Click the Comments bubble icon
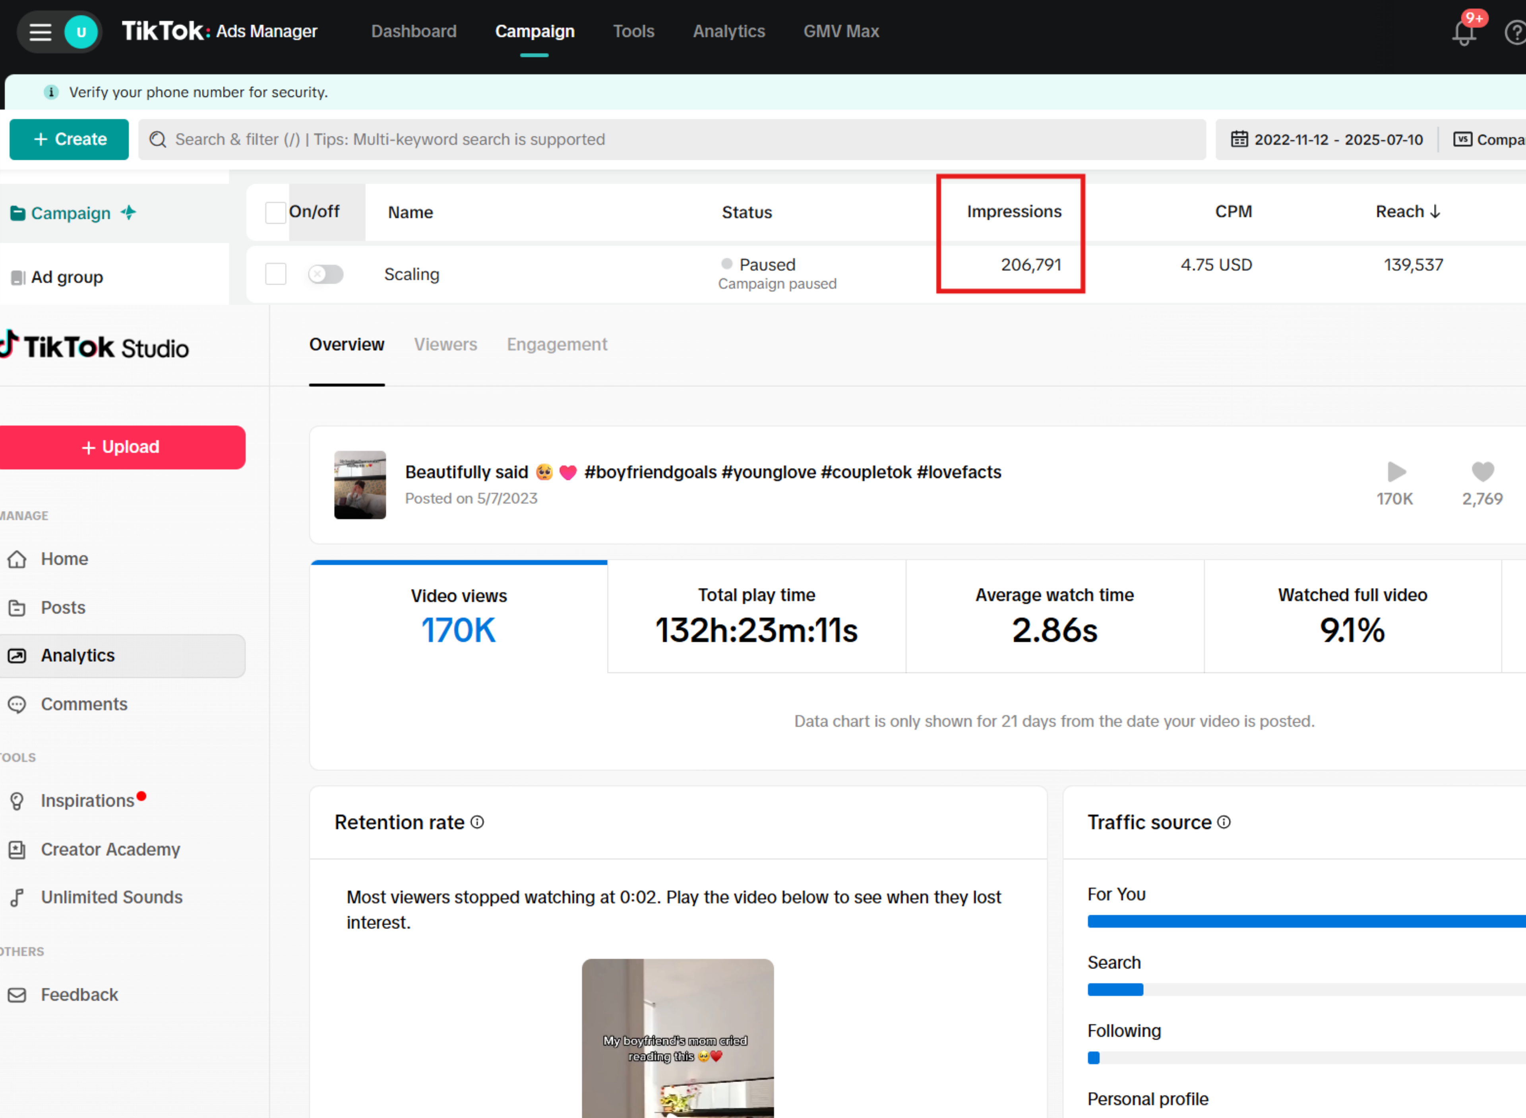 pyautogui.click(x=17, y=704)
